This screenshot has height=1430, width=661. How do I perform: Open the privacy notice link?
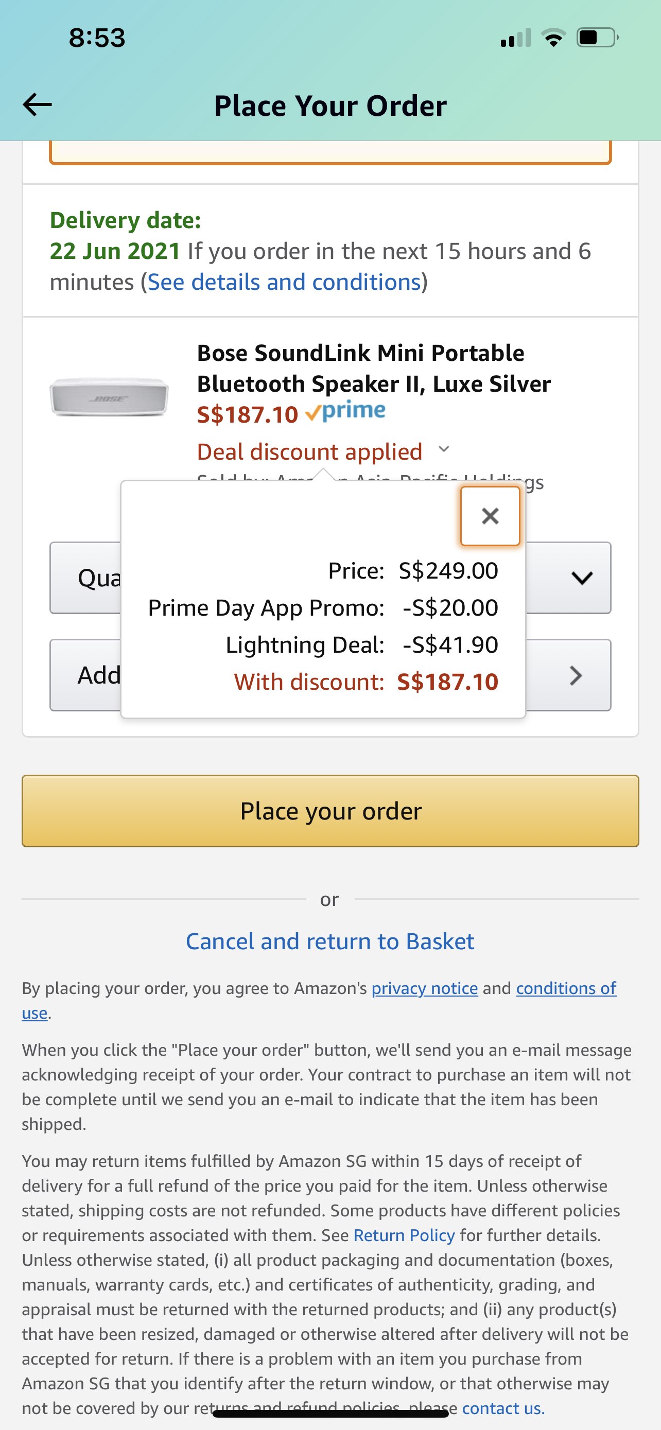pos(425,989)
